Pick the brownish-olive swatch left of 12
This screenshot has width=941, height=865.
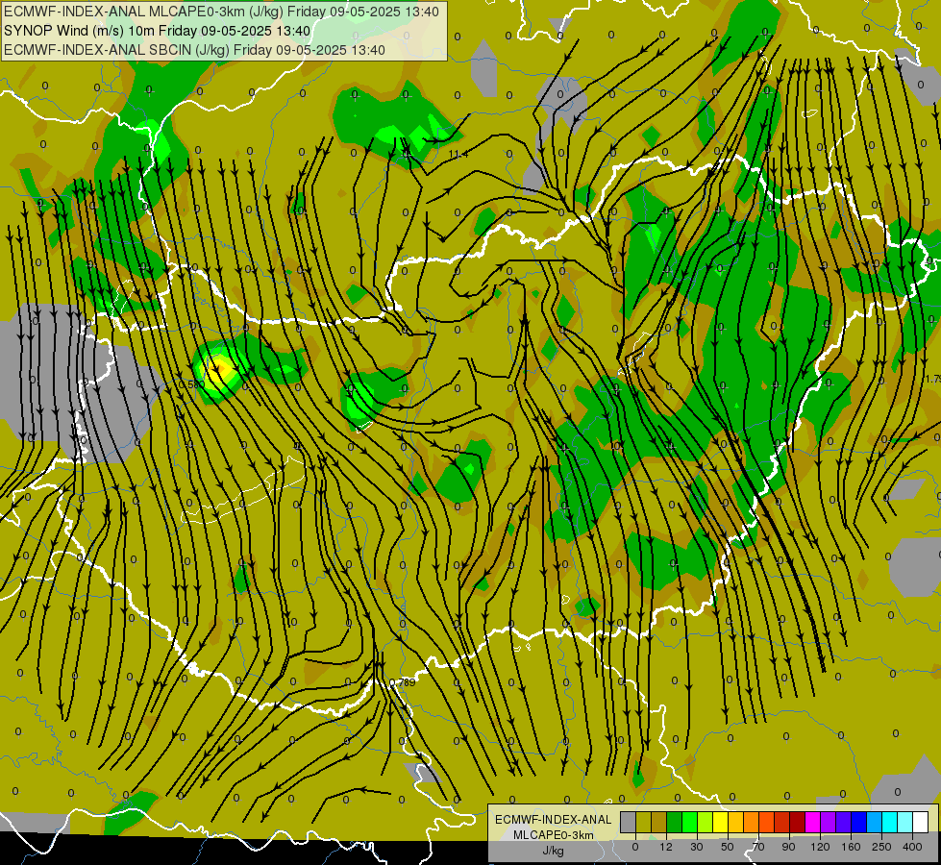(x=659, y=823)
